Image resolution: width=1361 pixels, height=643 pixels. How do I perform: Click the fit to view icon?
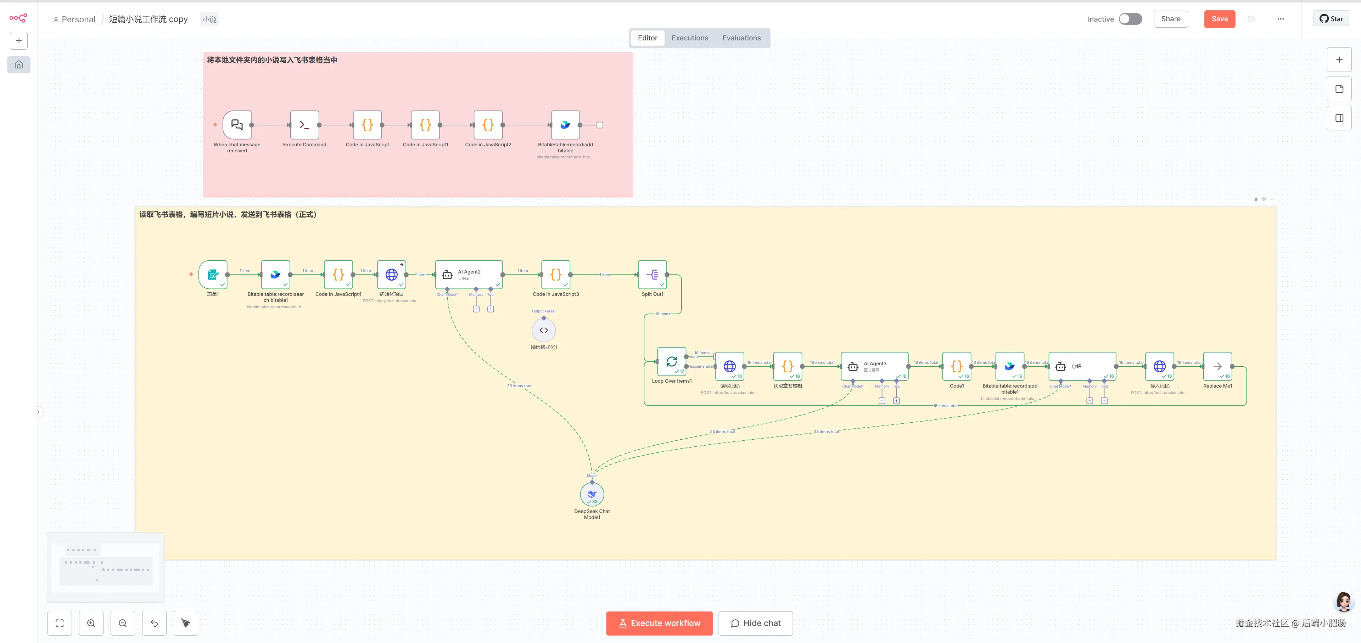(x=60, y=623)
